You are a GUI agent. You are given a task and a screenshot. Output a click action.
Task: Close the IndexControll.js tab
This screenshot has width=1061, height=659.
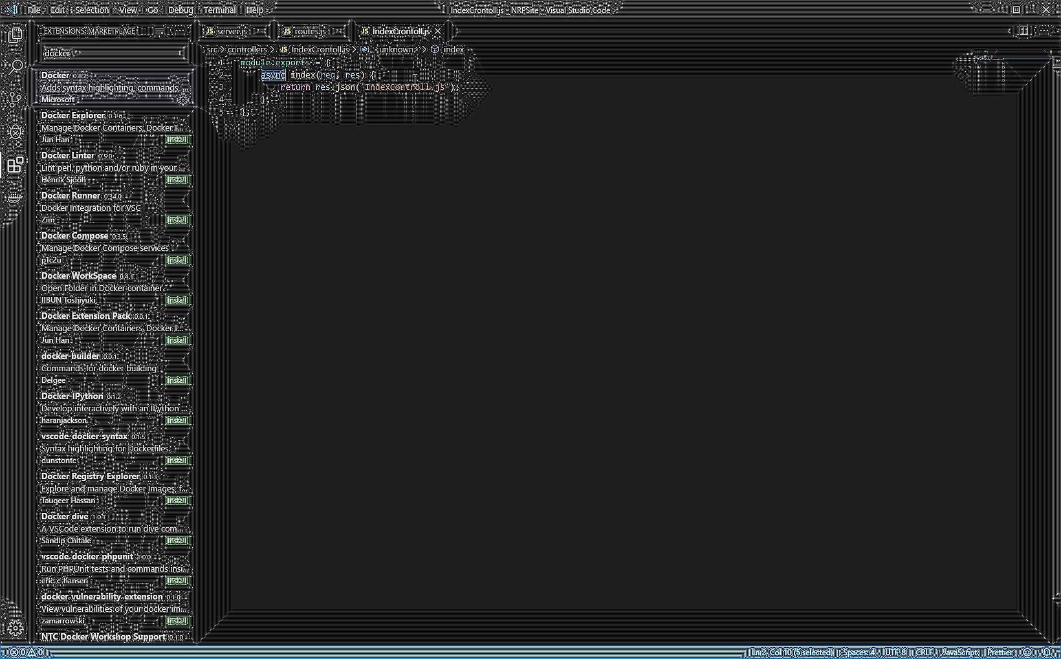pyautogui.click(x=438, y=31)
